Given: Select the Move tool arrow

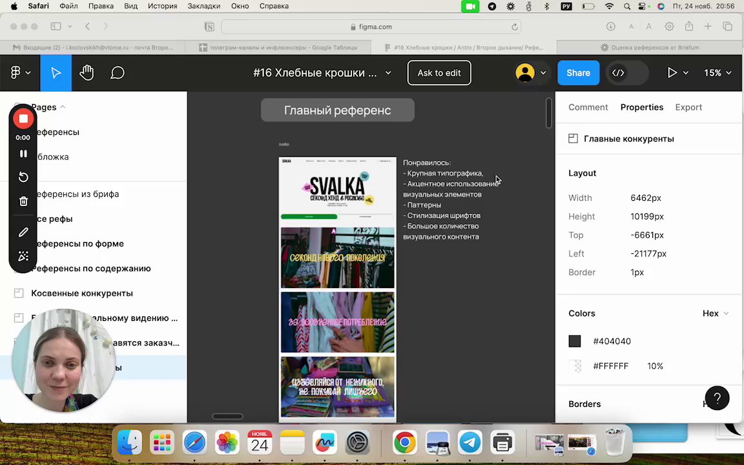Looking at the screenshot, I should click(x=56, y=72).
